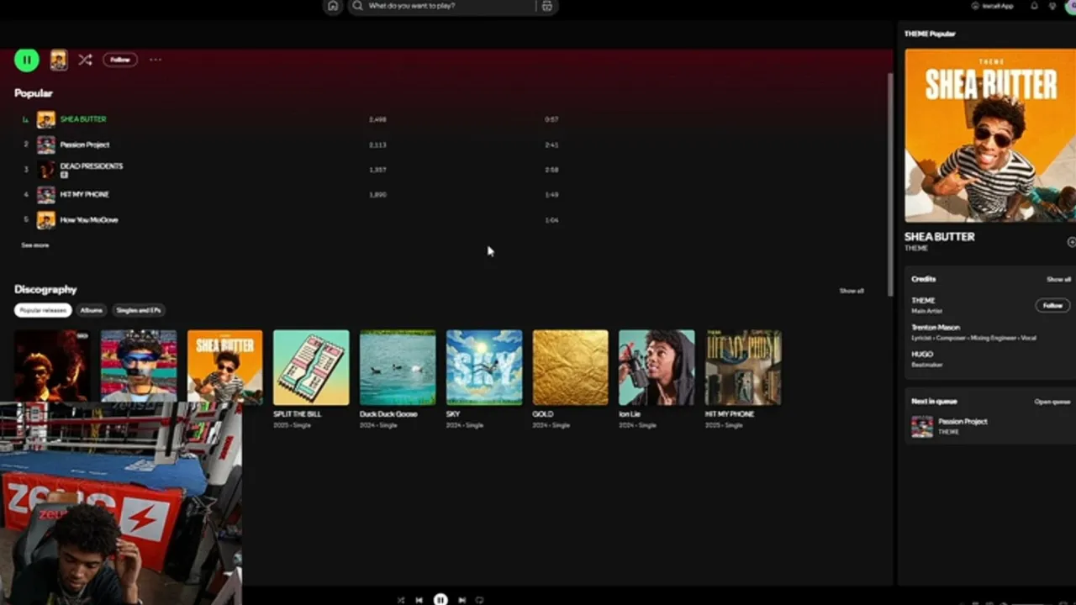Viewport: 1076px width, 605px height.
Task: Select the Popular releases filter
Action: tap(43, 310)
